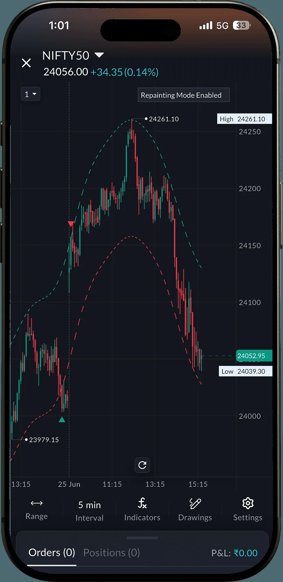
Task: Expand the '1' chart layout dropdown
Action: [30, 94]
